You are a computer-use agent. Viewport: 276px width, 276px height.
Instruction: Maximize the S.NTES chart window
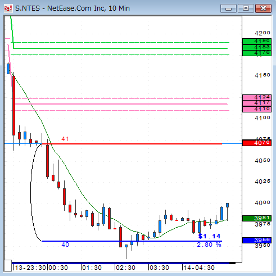(x=246, y=8)
